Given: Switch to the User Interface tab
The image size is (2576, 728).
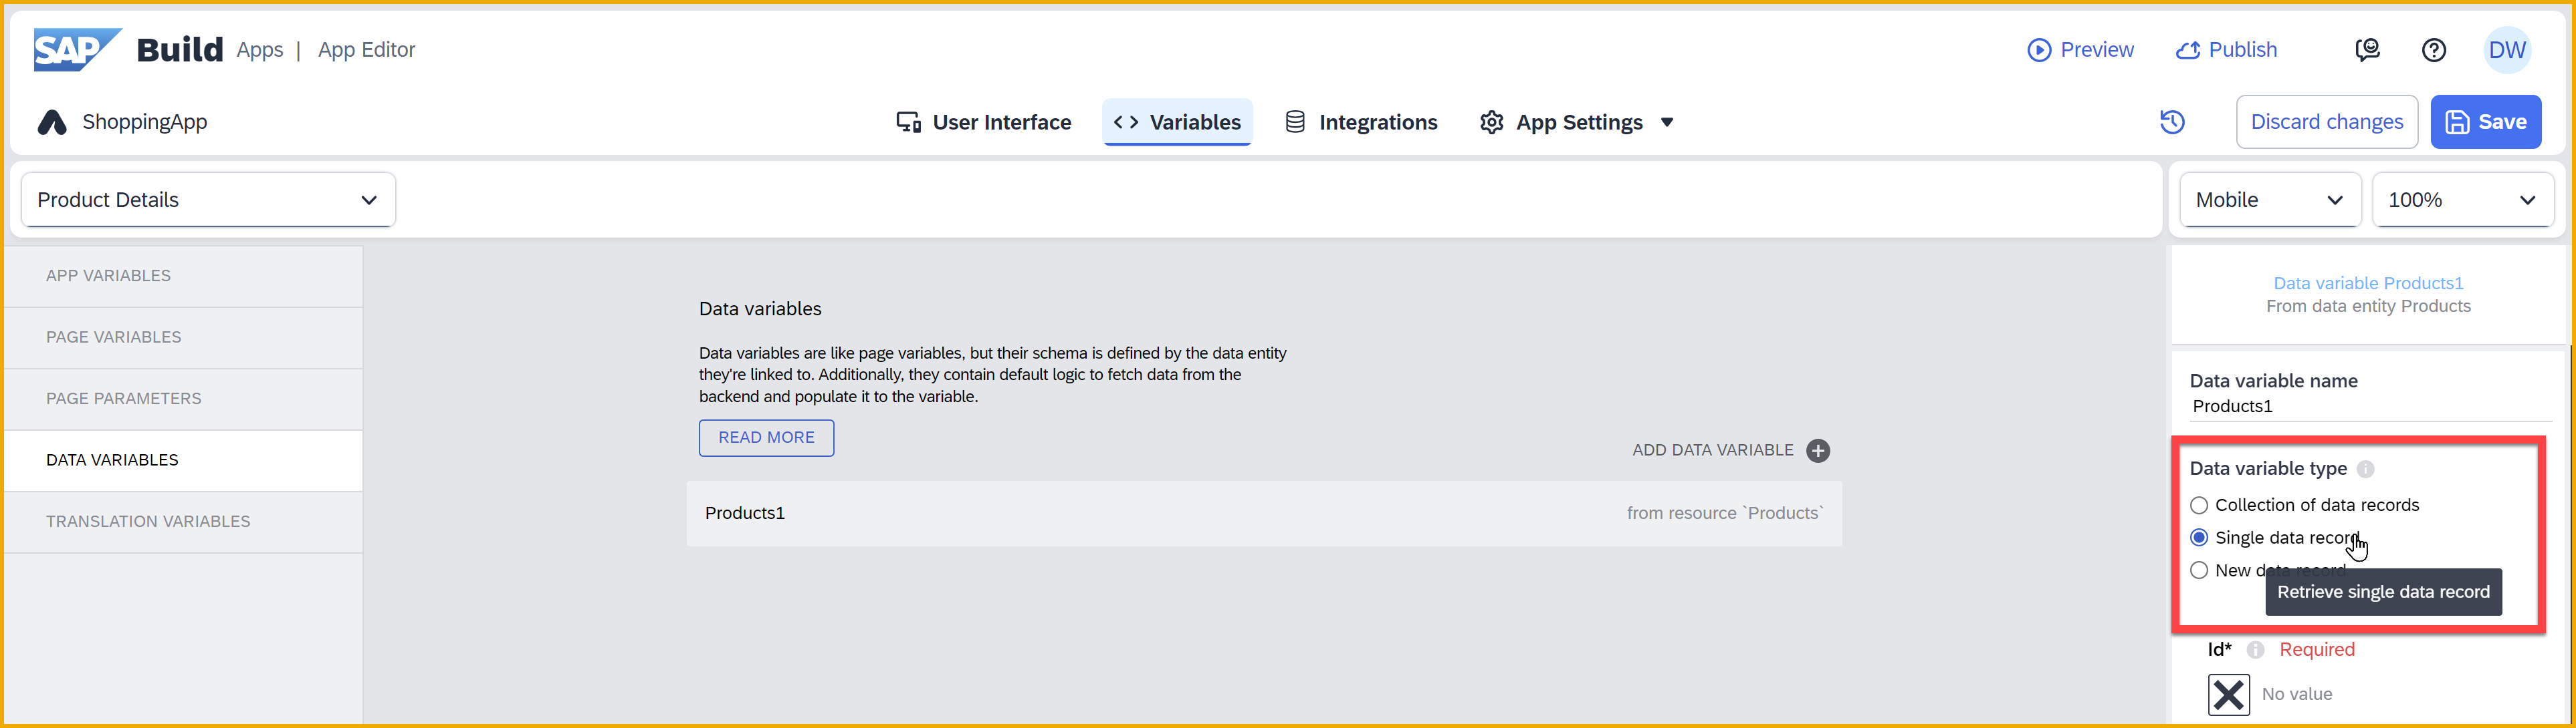Looking at the screenshot, I should 983,122.
